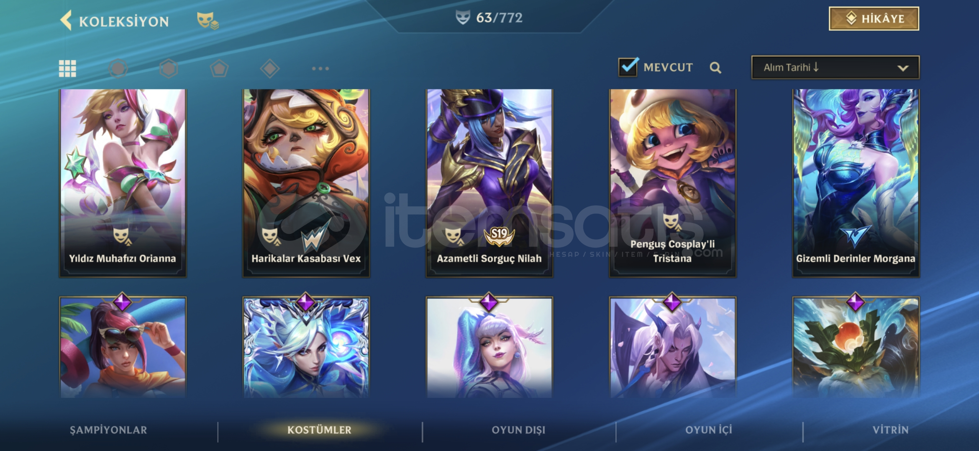The width and height of the screenshot is (979, 451).
Task: Switch to the Oyun İçi tab
Action: [709, 430]
